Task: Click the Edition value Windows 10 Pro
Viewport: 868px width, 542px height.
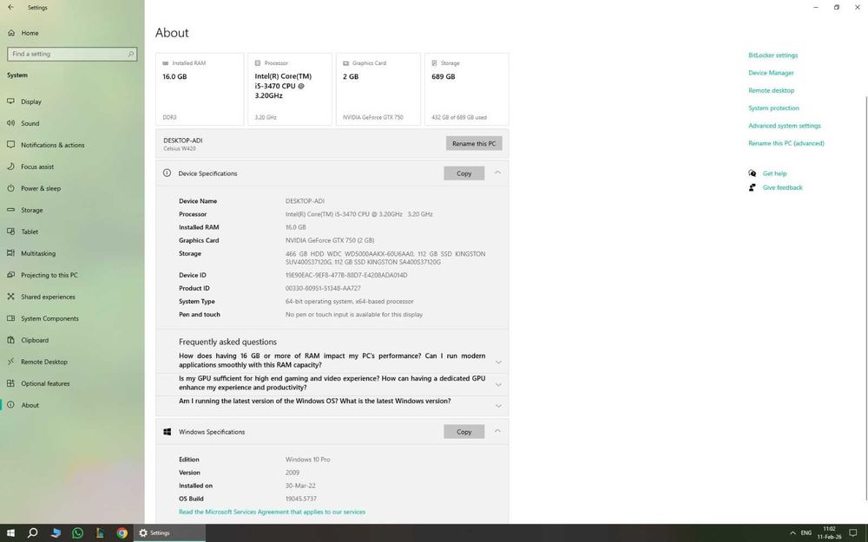Action: 307,460
